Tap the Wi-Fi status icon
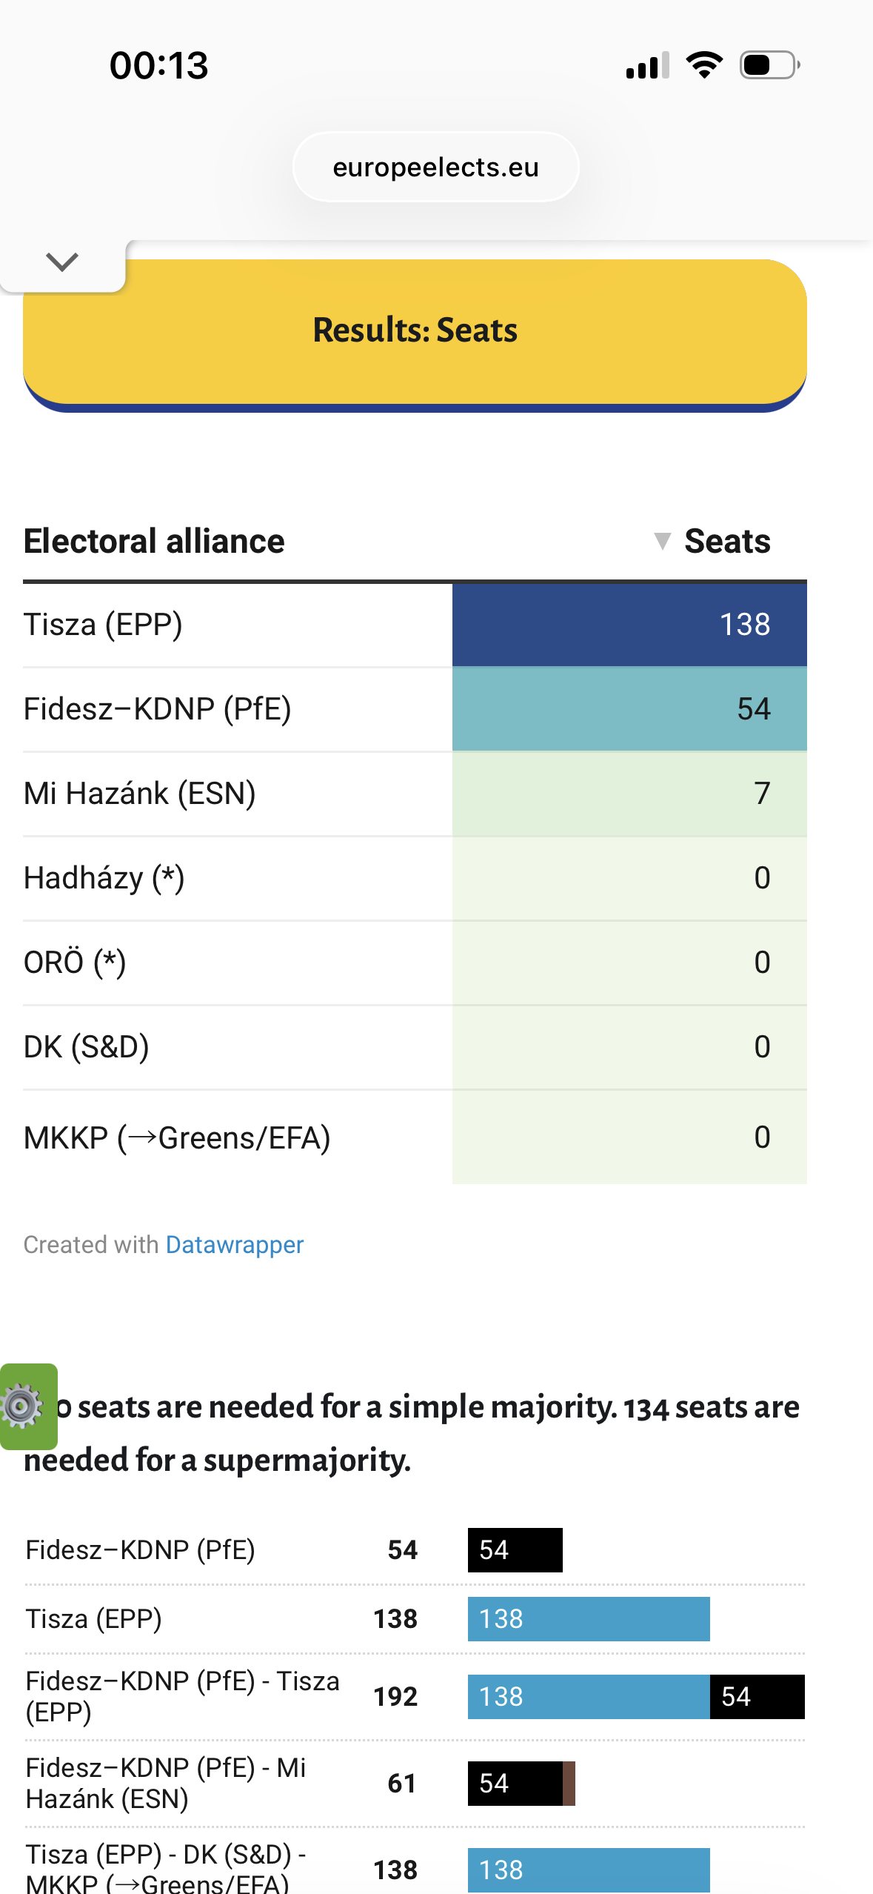 (704, 65)
